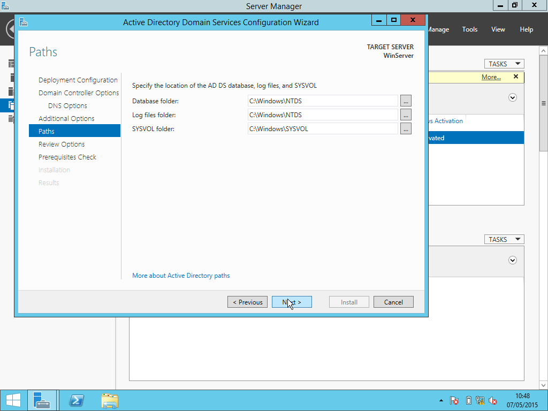The image size is (548, 411).
Task: Browse for SYSVOL folder location
Action: click(406, 128)
